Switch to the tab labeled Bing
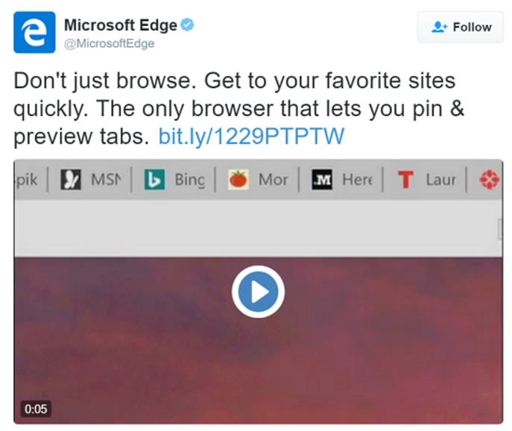The height and width of the screenshot is (431, 512). [x=189, y=180]
